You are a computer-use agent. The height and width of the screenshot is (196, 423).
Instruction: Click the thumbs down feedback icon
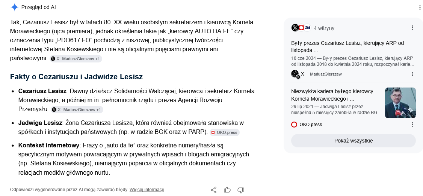[241, 190]
